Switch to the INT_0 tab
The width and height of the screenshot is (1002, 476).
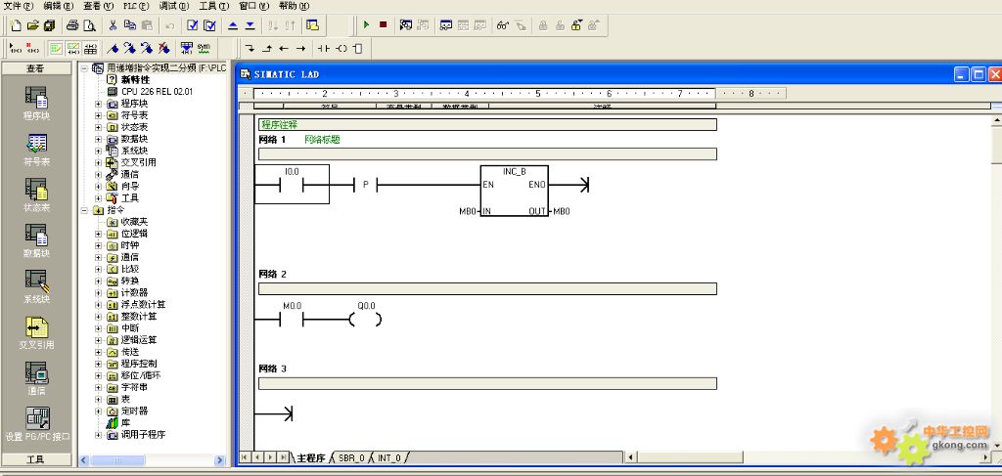pyautogui.click(x=389, y=458)
